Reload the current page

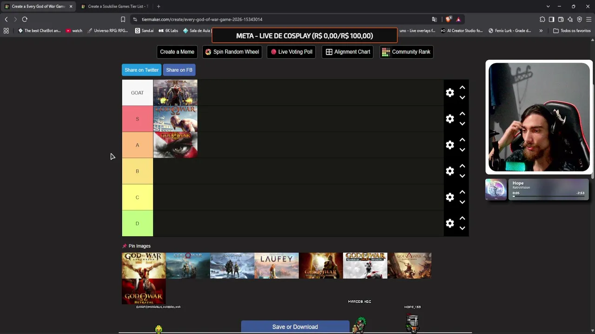pyautogui.click(x=25, y=19)
